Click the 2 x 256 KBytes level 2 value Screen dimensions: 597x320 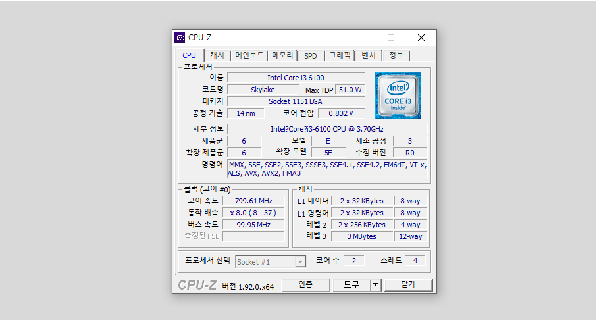pos(362,225)
